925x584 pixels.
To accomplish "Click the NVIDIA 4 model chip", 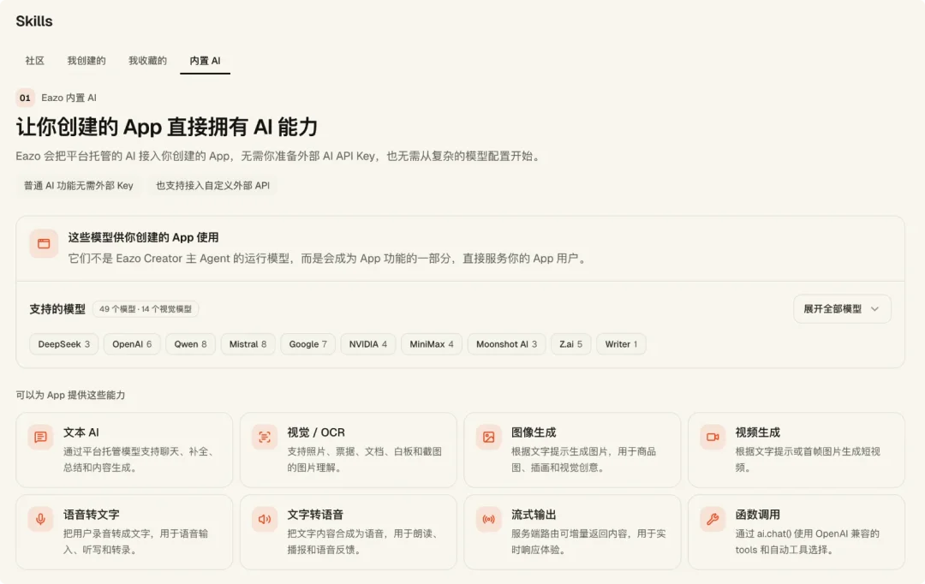I will coord(368,344).
